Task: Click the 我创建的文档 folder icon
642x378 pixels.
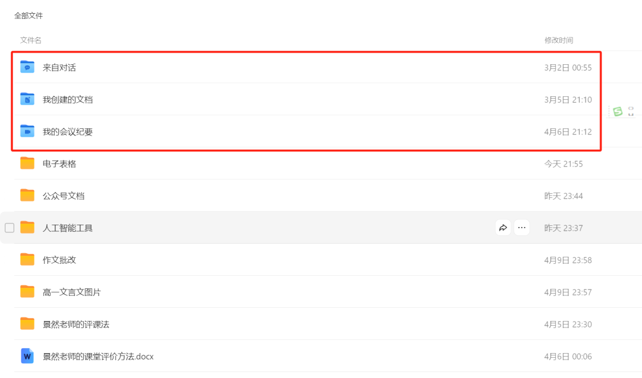Action: [27, 99]
